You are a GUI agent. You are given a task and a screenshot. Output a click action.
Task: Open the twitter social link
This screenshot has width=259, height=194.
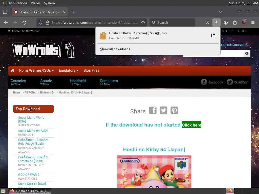click(237, 82)
